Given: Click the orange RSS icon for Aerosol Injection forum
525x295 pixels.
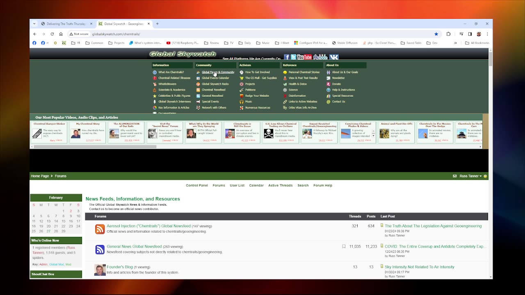Looking at the screenshot, I should [x=100, y=229].
